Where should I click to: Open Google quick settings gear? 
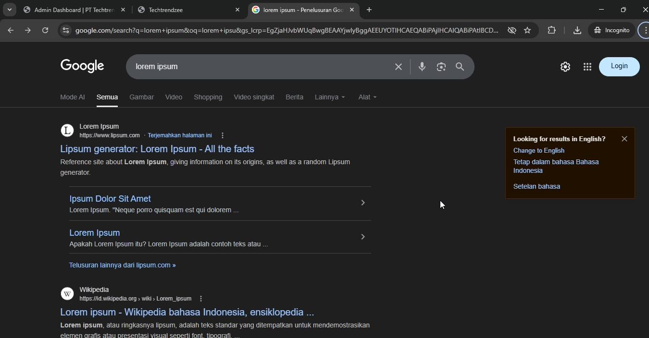pyautogui.click(x=565, y=67)
